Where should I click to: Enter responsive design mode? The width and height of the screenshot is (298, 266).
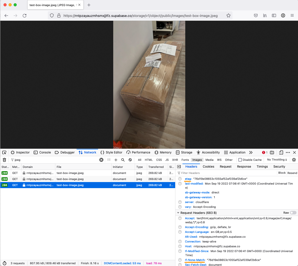pyautogui.click(x=281, y=152)
